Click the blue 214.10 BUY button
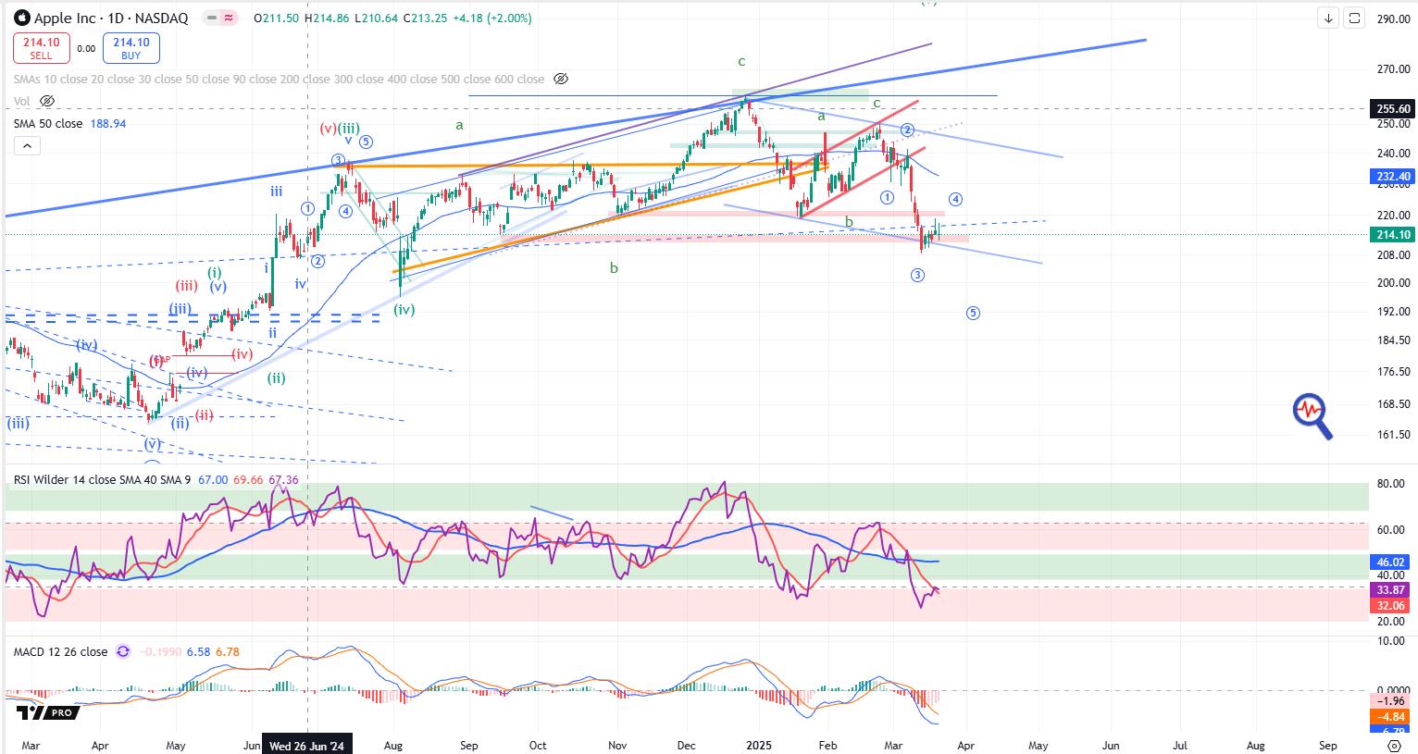The height and width of the screenshot is (754, 1418). coord(131,48)
